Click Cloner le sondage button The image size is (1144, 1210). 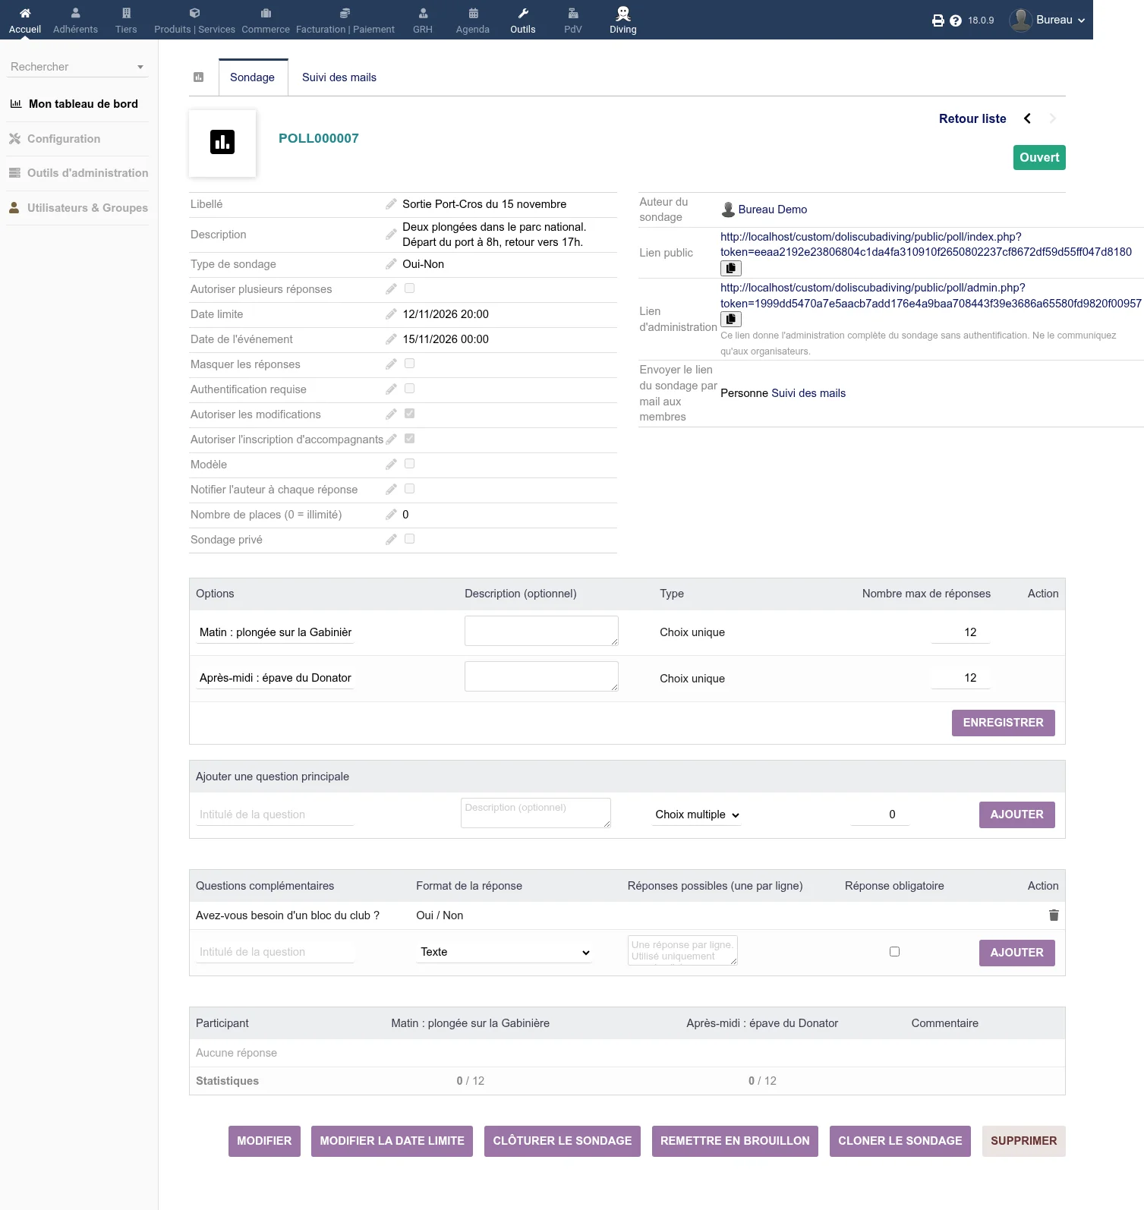900,1141
